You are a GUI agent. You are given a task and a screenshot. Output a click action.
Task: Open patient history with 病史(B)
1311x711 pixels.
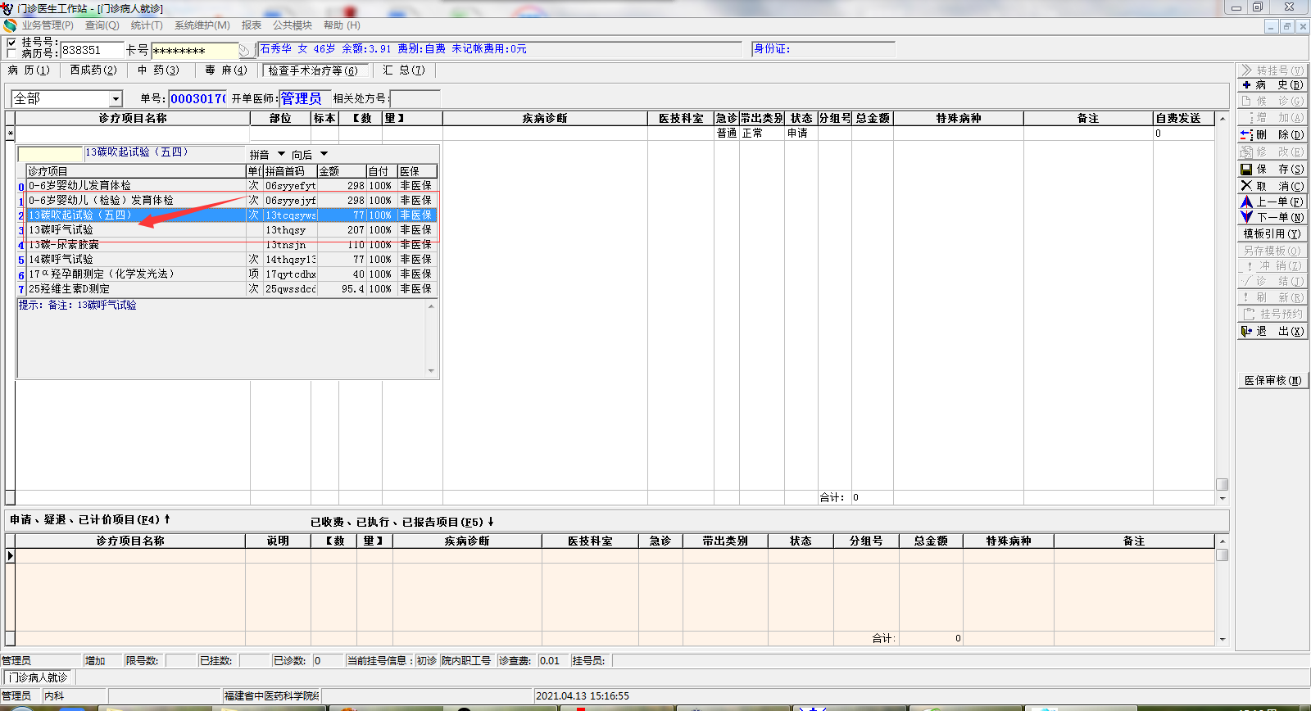click(x=1272, y=85)
